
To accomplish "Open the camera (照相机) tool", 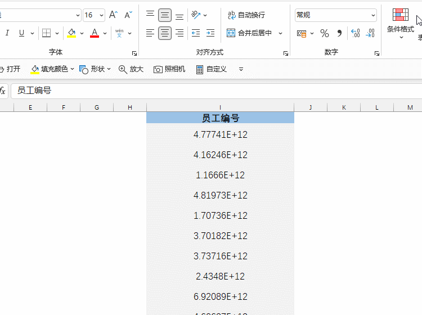I will coord(169,69).
